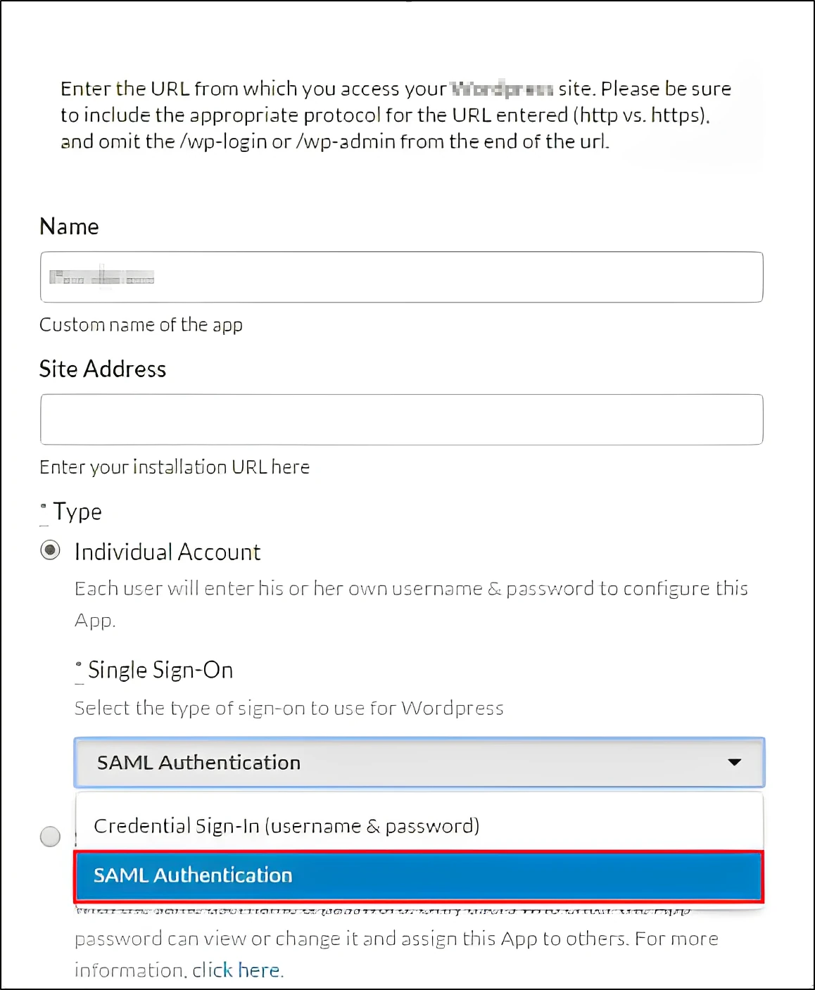Click "Enter your installation URL here" hint
The image size is (815, 990).
click(x=174, y=467)
